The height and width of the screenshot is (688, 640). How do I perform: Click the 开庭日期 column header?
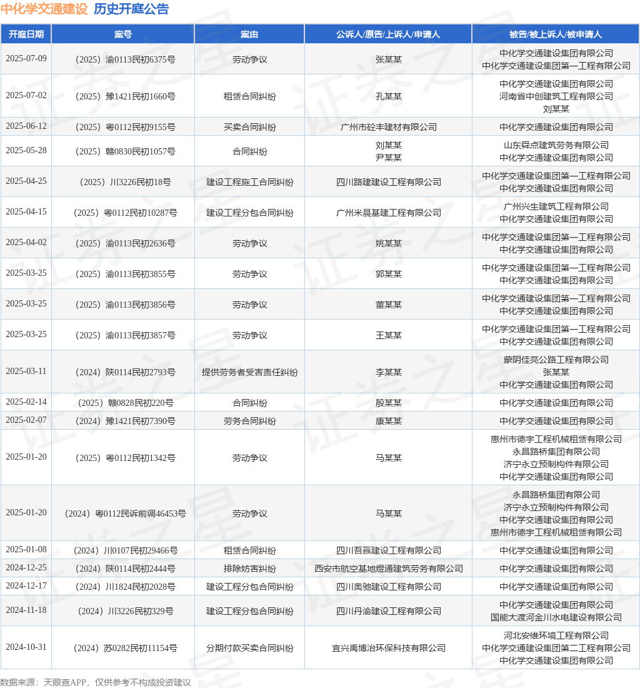pos(26,34)
